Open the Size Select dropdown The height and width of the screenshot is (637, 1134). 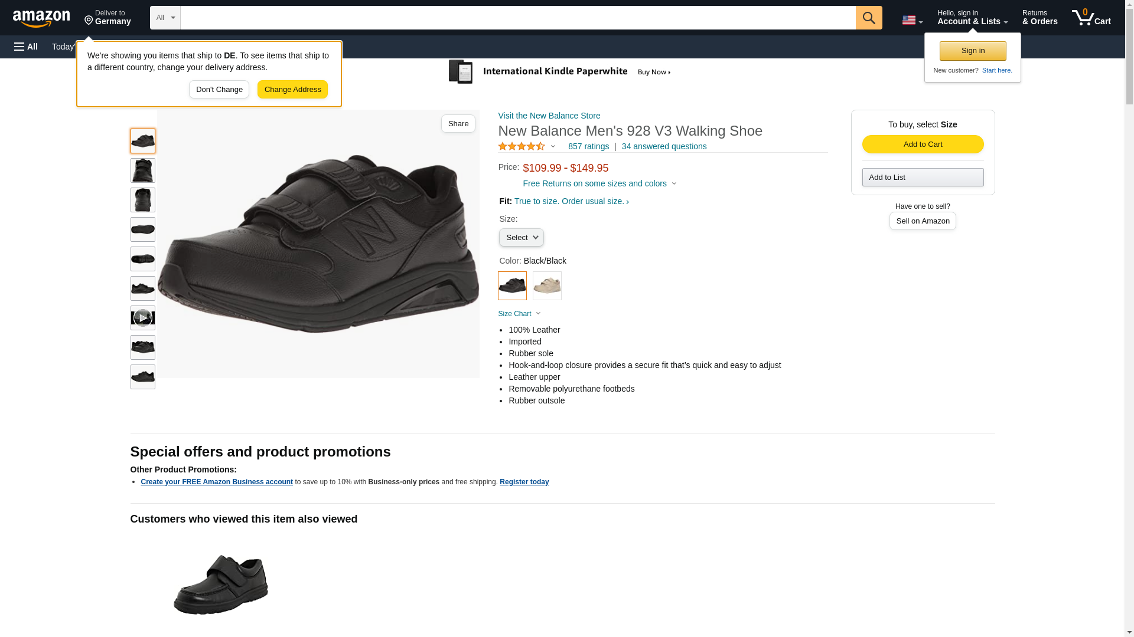[x=521, y=238]
